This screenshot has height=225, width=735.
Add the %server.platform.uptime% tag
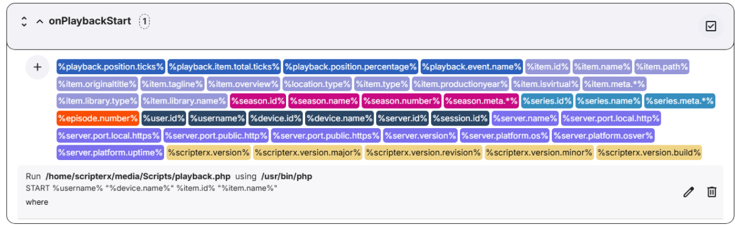(110, 152)
